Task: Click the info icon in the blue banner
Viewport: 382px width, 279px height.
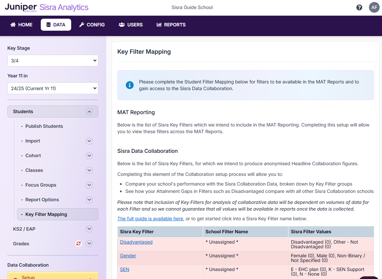Action: [130, 85]
